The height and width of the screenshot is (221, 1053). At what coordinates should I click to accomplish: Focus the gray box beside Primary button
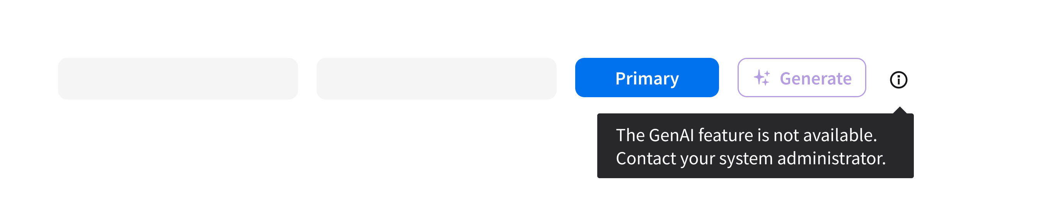point(436,78)
